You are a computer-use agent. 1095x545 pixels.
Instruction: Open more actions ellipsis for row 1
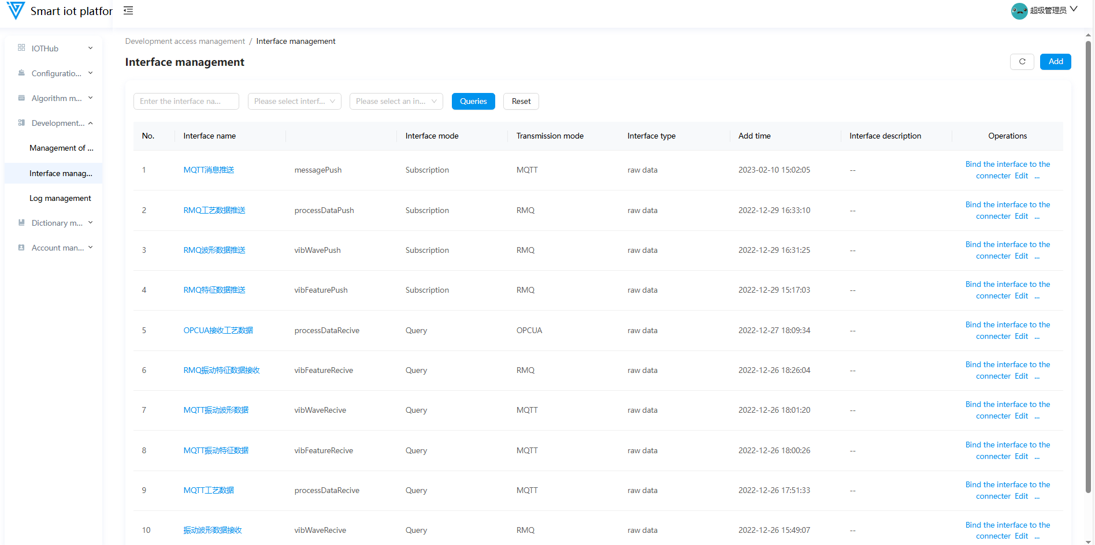[1037, 177]
